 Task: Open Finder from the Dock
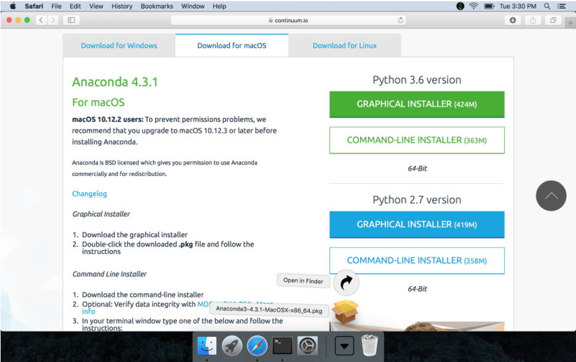click(207, 345)
